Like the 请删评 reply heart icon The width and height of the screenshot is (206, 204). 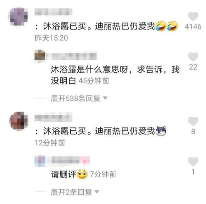point(193,161)
